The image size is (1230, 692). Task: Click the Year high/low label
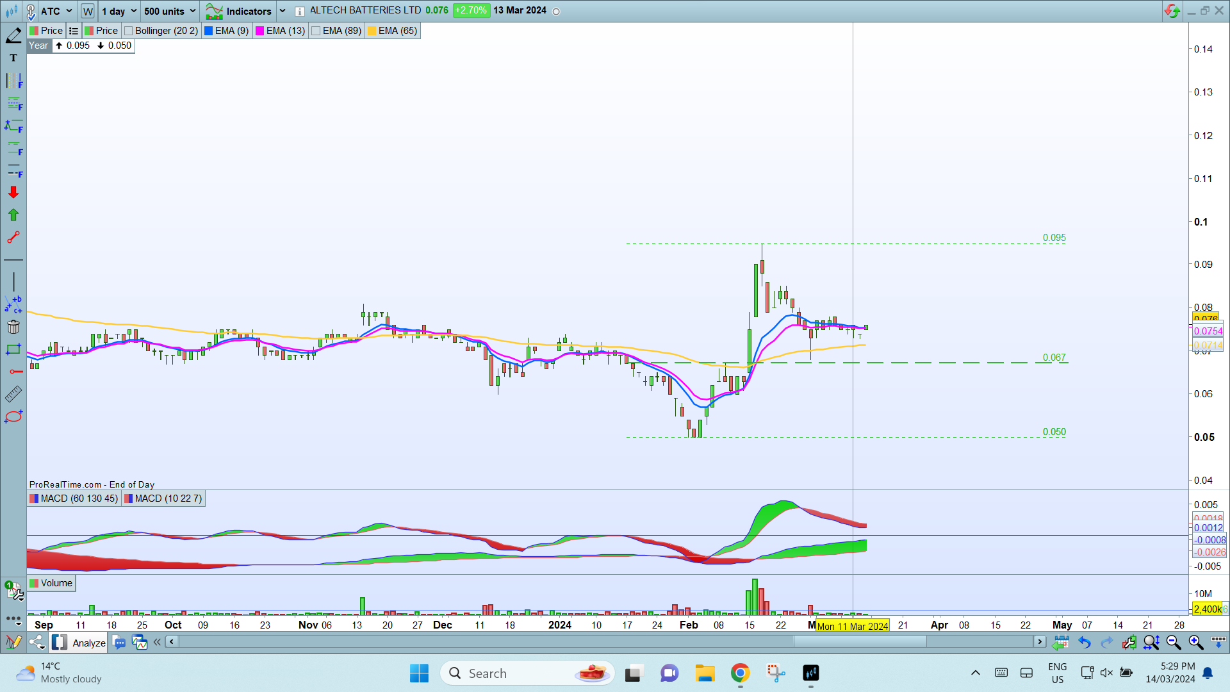(x=38, y=45)
